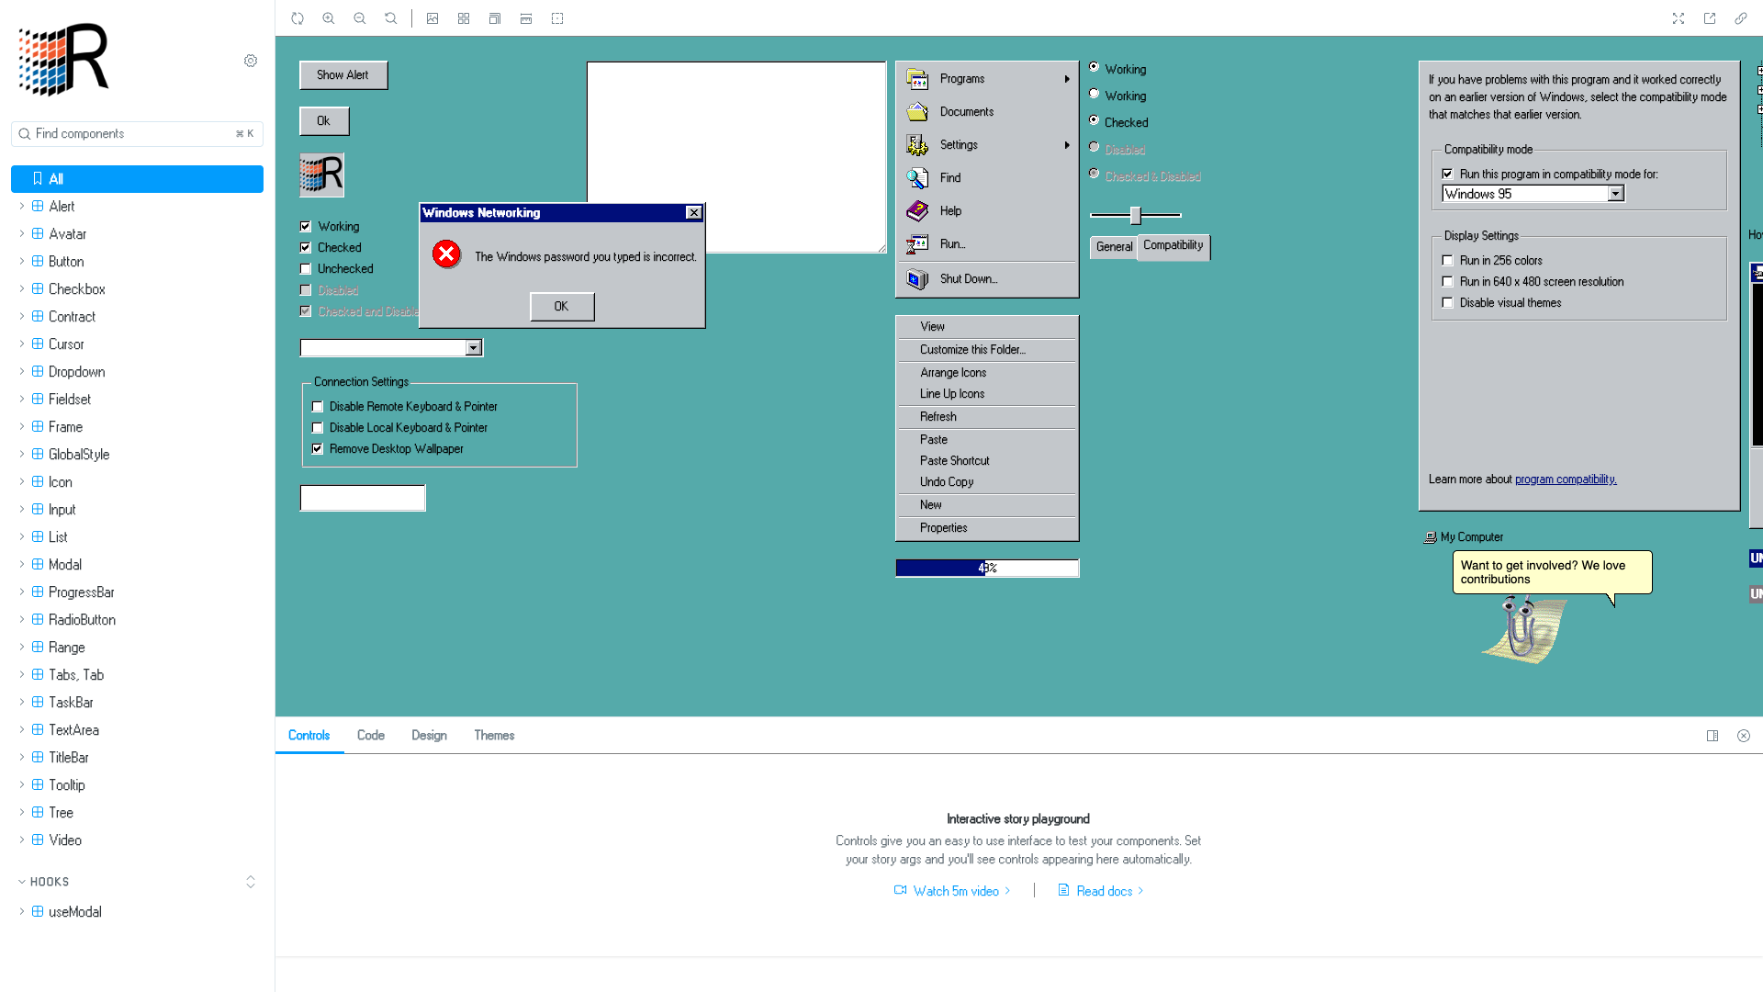Check 'Disable Remote Keyboard & Pointer'
The image size is (1763, 992).
point(318,407)
